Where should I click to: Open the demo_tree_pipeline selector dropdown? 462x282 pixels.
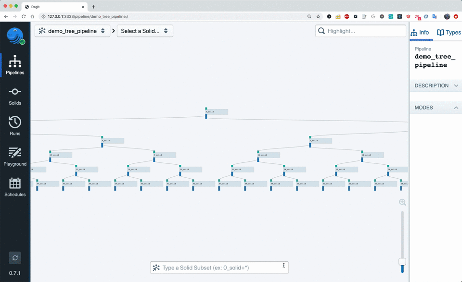73,31
